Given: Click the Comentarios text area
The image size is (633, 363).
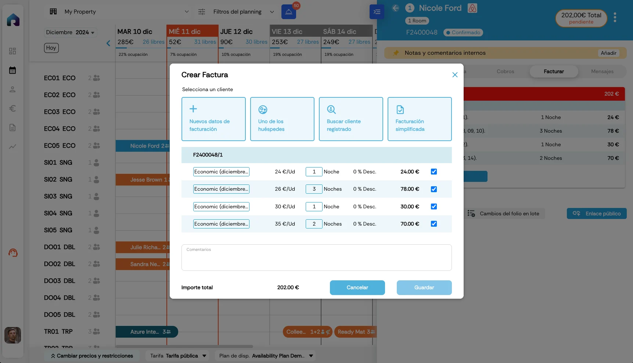Looking at the screenshot, I should 317,258.
